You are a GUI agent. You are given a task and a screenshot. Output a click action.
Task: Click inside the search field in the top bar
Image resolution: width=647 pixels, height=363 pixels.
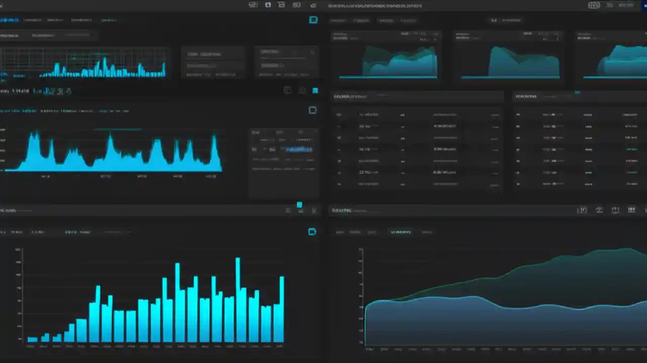point(377,6)
